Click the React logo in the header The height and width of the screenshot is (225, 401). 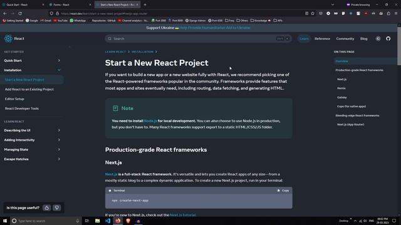click(x=8, y=39)
